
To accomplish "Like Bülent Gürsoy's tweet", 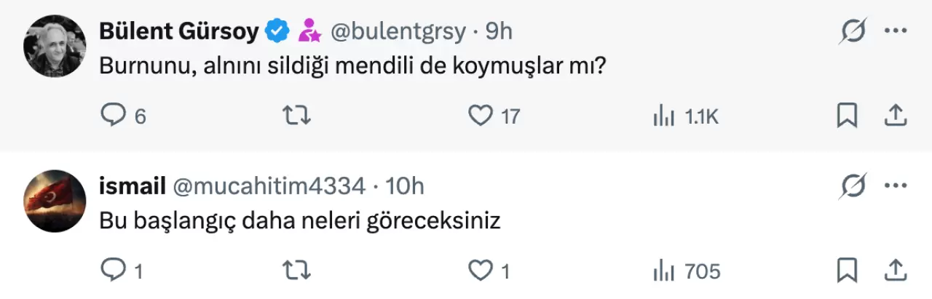I will point(480,116).
